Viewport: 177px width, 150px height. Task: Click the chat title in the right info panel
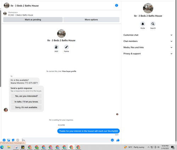coord(148,16)
